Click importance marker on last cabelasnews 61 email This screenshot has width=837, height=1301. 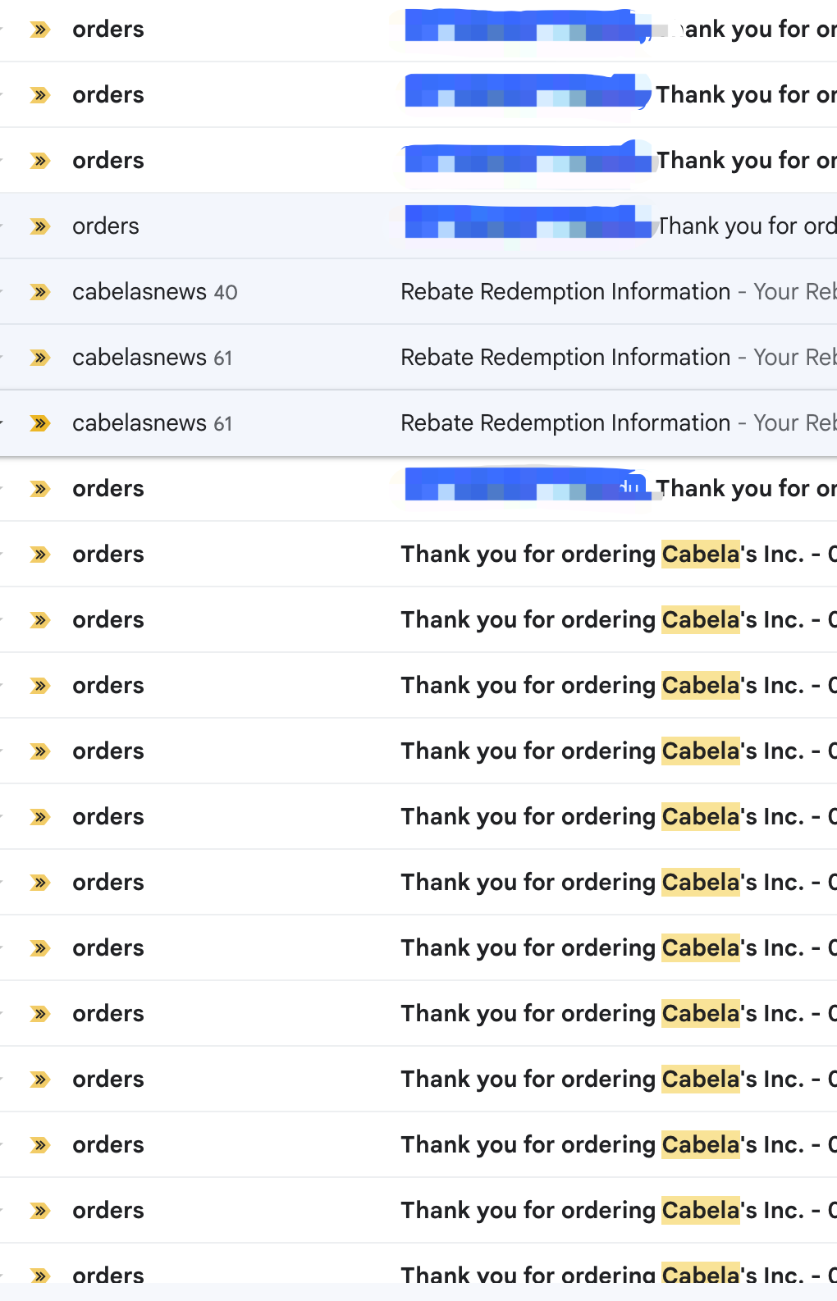pos(39,423)
